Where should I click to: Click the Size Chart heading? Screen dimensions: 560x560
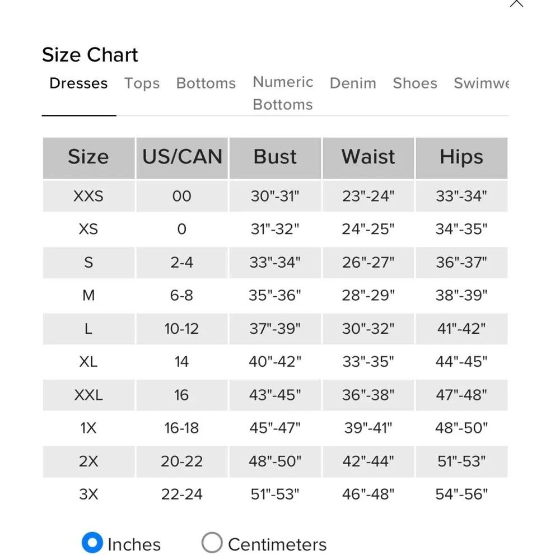[90, 55]
